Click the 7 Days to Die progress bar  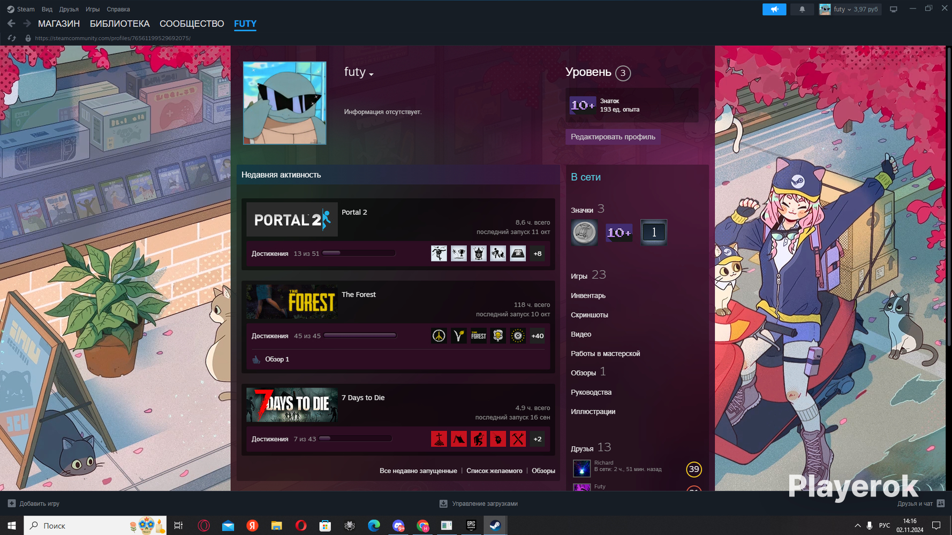[x=356, y=439]
